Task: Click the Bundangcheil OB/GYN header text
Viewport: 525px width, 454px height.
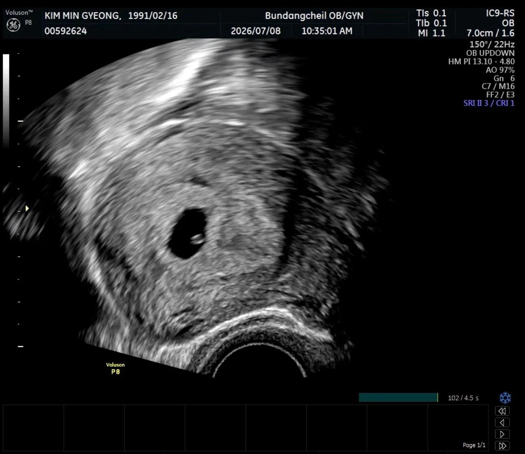Action: 314,16
